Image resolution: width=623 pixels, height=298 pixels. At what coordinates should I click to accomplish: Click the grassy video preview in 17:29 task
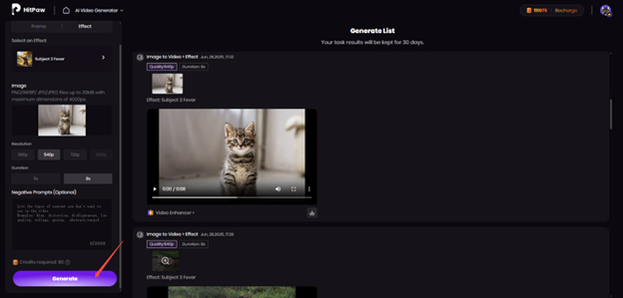pos(232,292)
